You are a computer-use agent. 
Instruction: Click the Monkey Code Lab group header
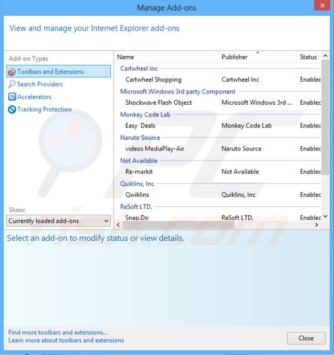pos(145,115)
